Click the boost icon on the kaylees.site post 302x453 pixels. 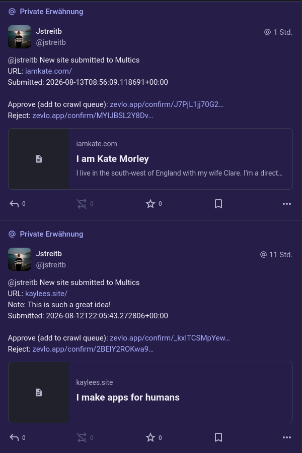coord(82,437)
